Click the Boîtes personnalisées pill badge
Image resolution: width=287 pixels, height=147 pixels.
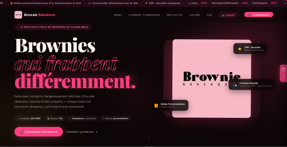click(x=115, y=118)
